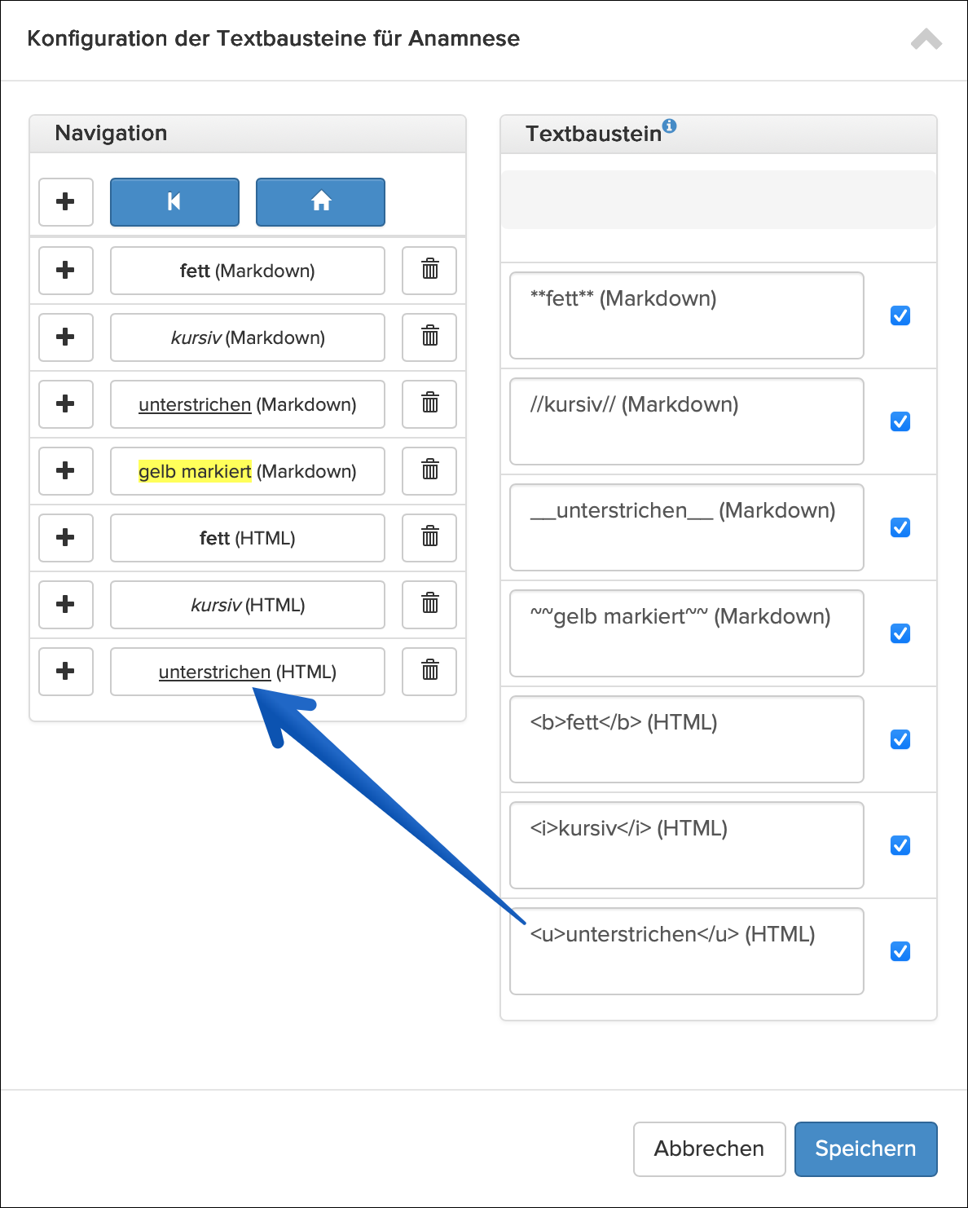The image size is (968, 1208).
Task: Click the jump-to-first navigation icon button
Action: (174, 201)
